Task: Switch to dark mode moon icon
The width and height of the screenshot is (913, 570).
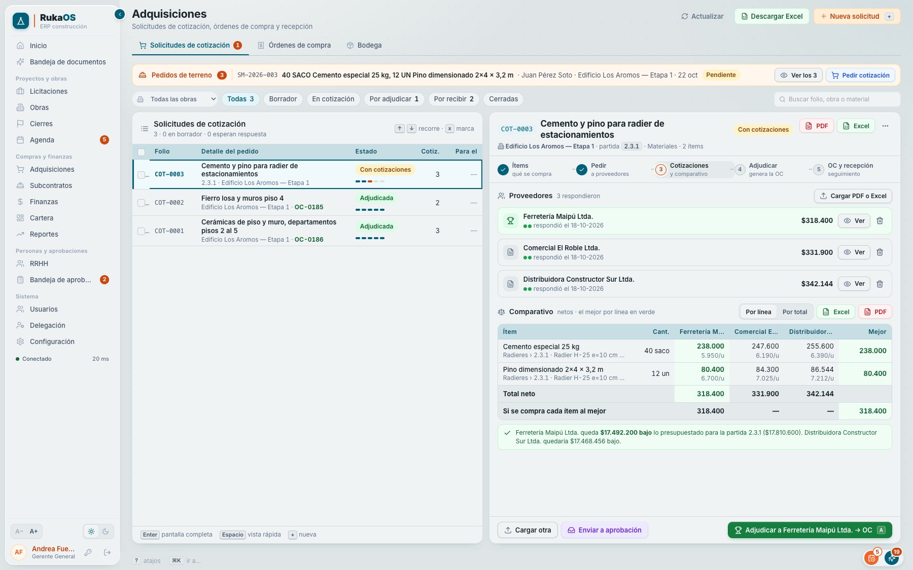Action: [x=106, y=531]
